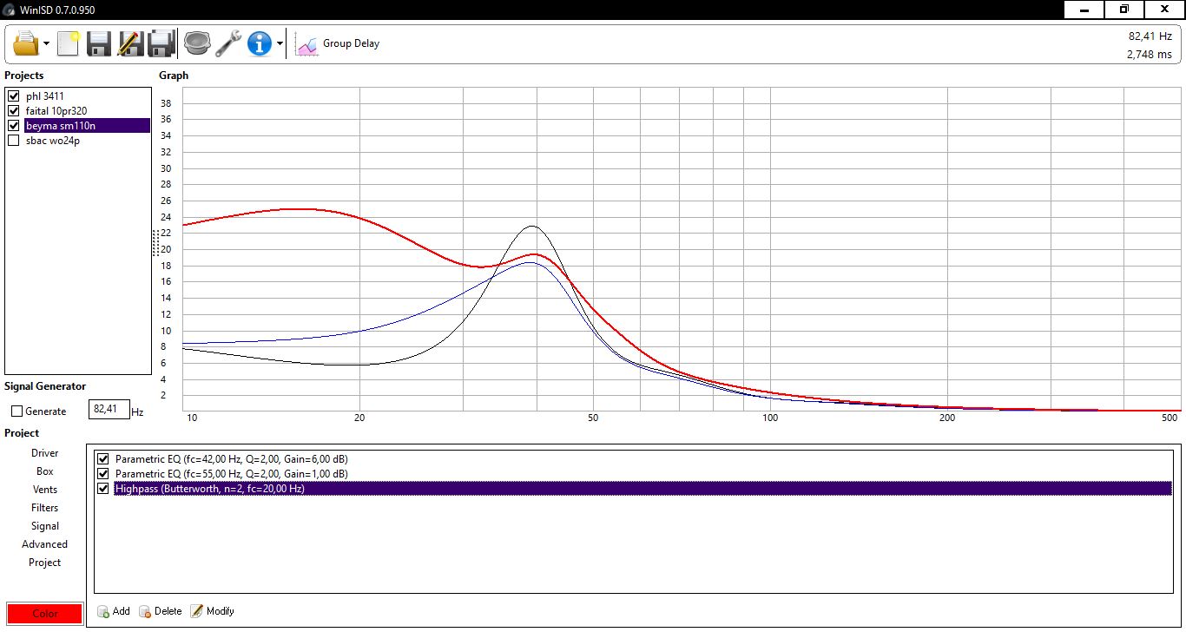Save all projects with the stacked floppies icon
Viewport: 1186px width, 632px height.
coord(161,43)
